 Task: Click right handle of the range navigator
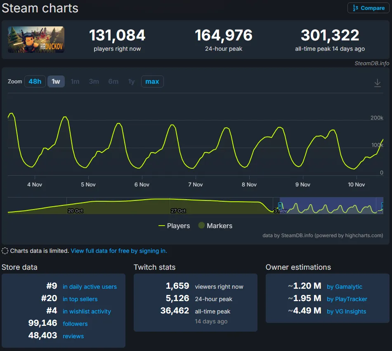click(x=379, y=205)
